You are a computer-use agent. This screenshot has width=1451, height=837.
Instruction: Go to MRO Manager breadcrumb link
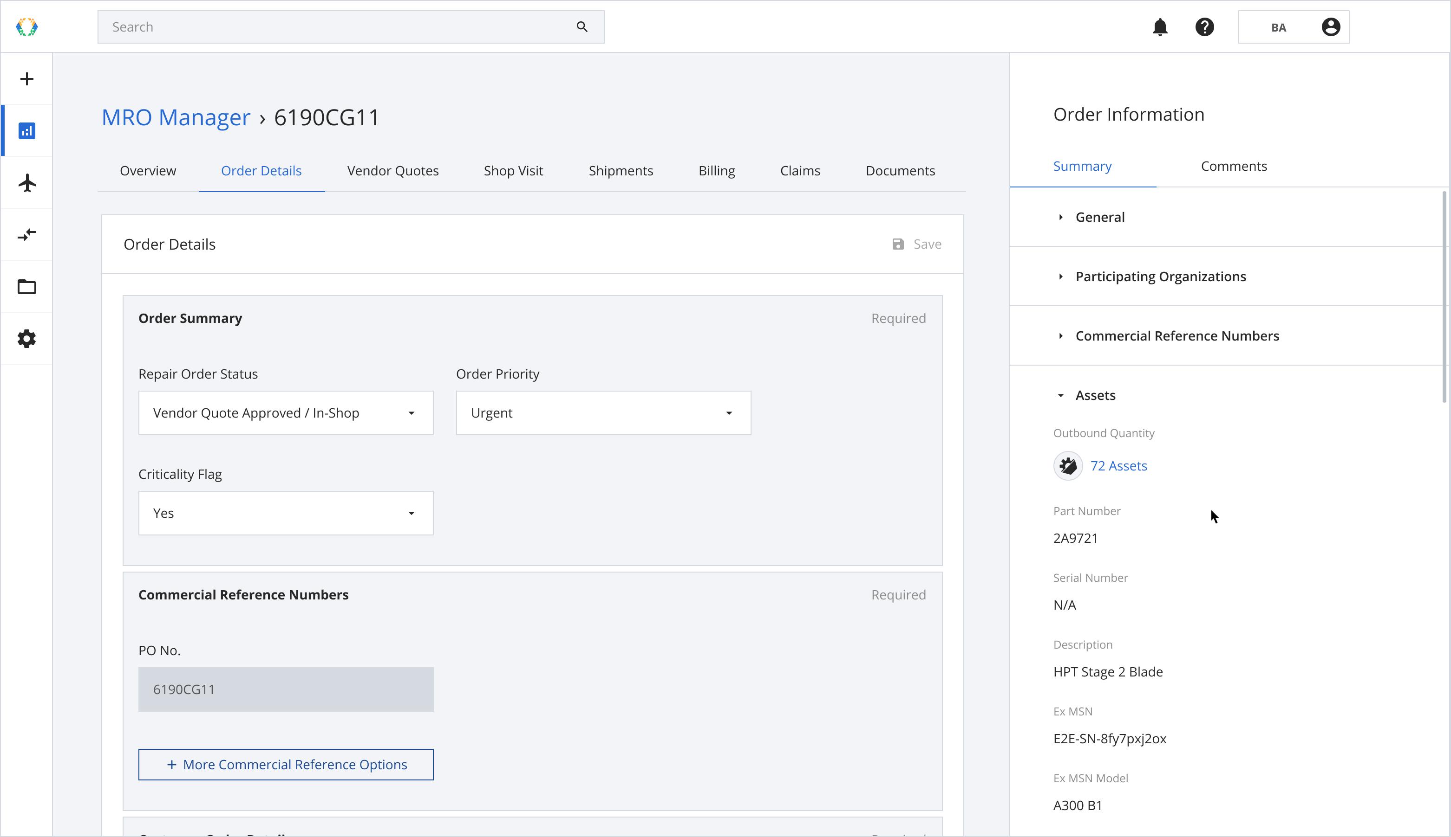click(176, 117)
